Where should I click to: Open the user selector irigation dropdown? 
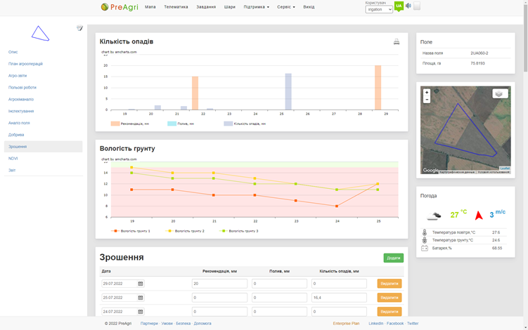coord(379,10)
